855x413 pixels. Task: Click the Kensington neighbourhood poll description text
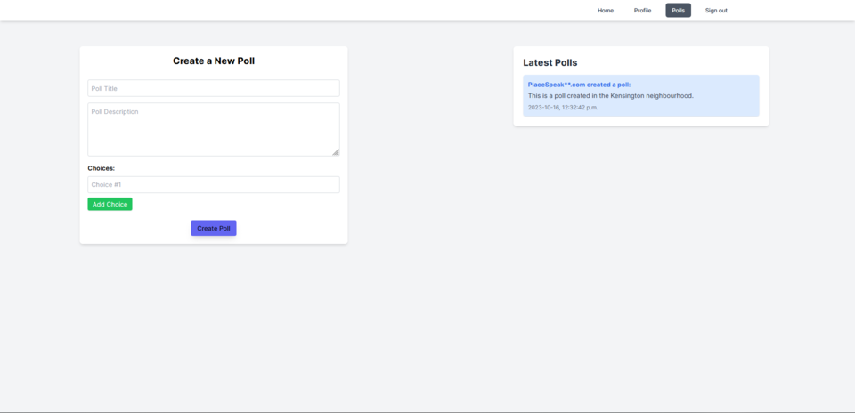(x=610, y=95)
